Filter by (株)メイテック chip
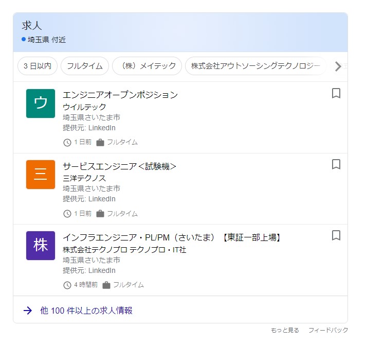This screenshot has height=344, width=366. pos(147,66)
